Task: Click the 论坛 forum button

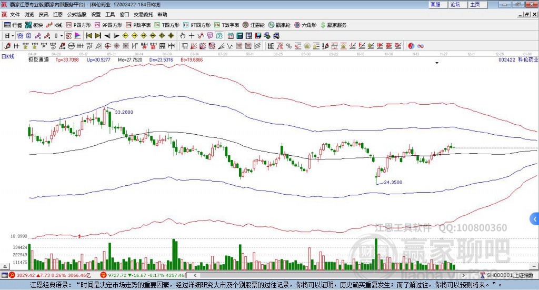Action: [458, 4]
